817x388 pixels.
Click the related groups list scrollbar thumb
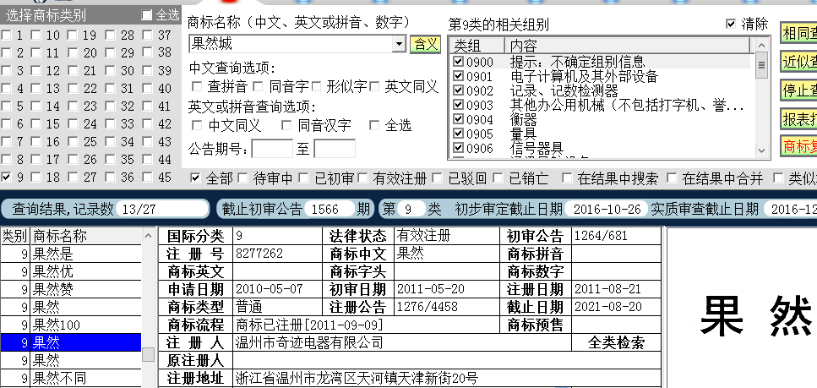point(761,65)
